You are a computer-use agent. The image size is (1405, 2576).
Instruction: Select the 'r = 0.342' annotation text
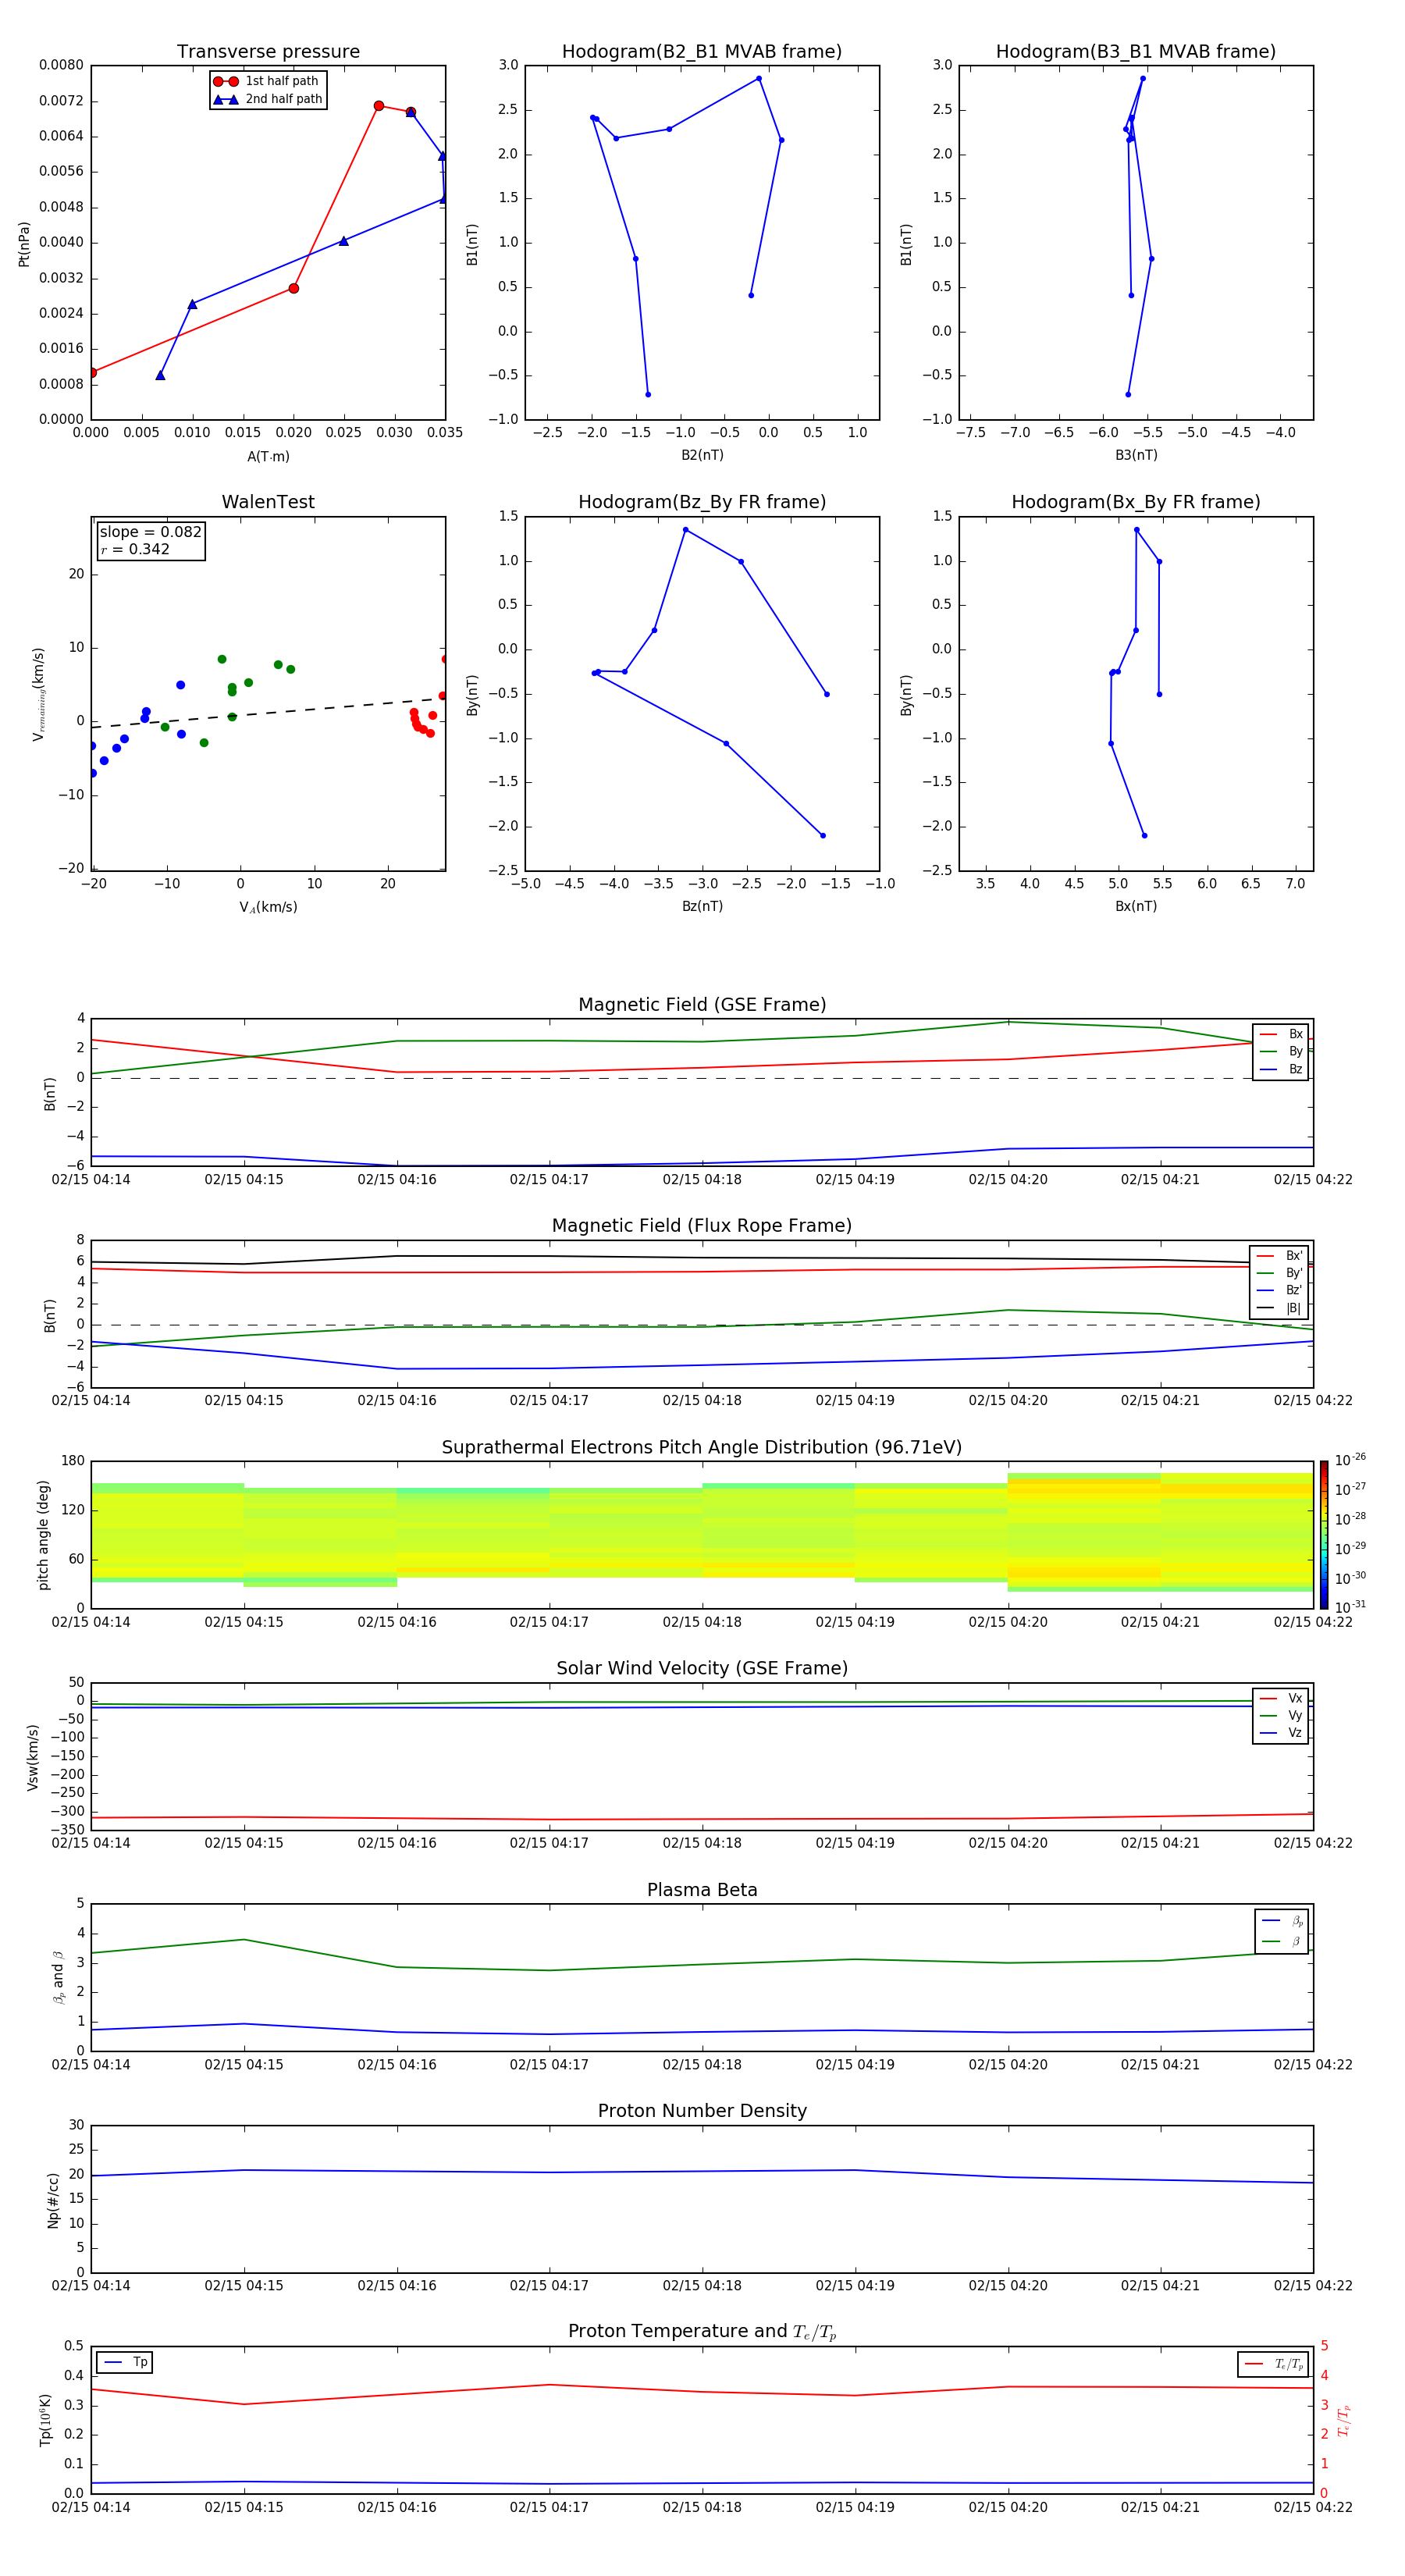135,549
